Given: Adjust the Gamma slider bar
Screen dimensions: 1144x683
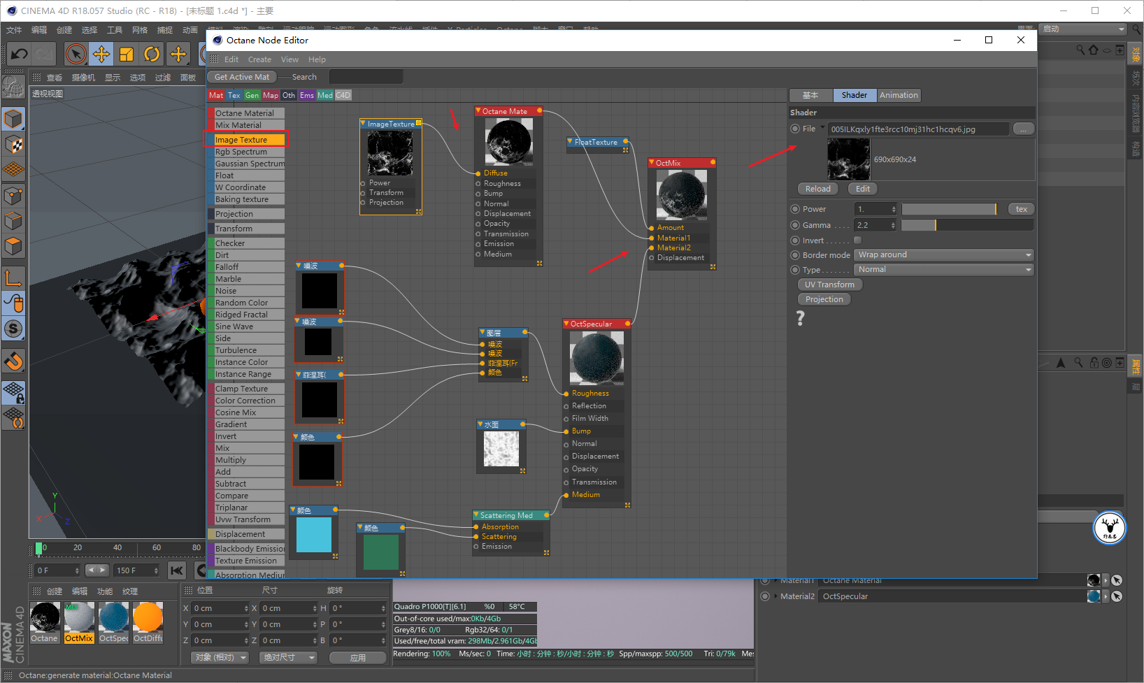Looking at the screenshot, I should (967, 225).
